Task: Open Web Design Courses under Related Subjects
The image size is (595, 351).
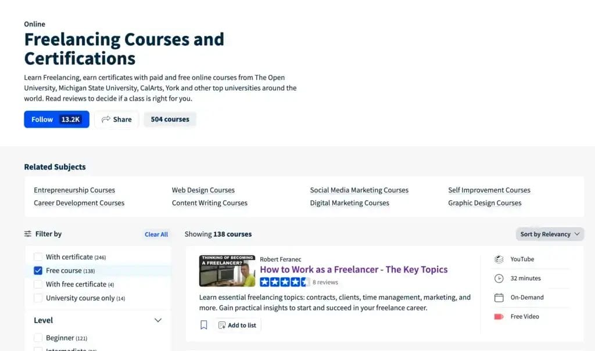Action: click(x=203, y=190)
